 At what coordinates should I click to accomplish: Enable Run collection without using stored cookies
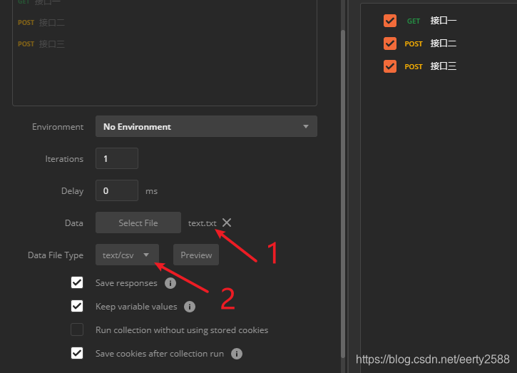click(77, 329)
